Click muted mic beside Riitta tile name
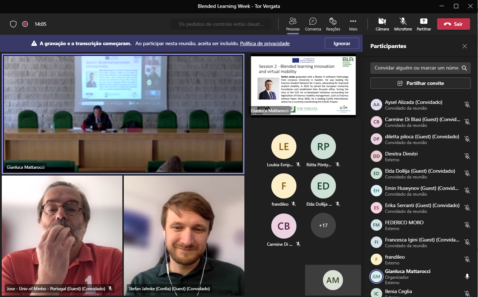This screenshot has height=297, width=478. (337, 164)
